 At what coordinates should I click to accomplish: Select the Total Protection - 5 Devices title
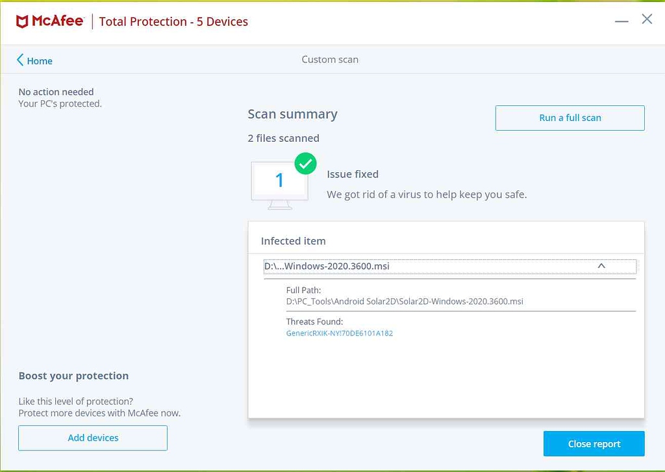point(173,21)
